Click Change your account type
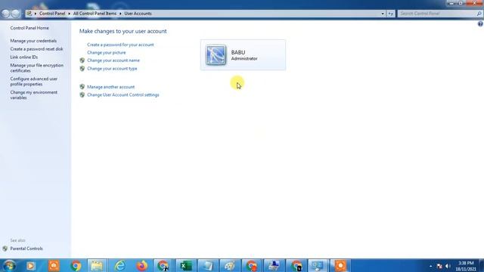 click(112, 69)
